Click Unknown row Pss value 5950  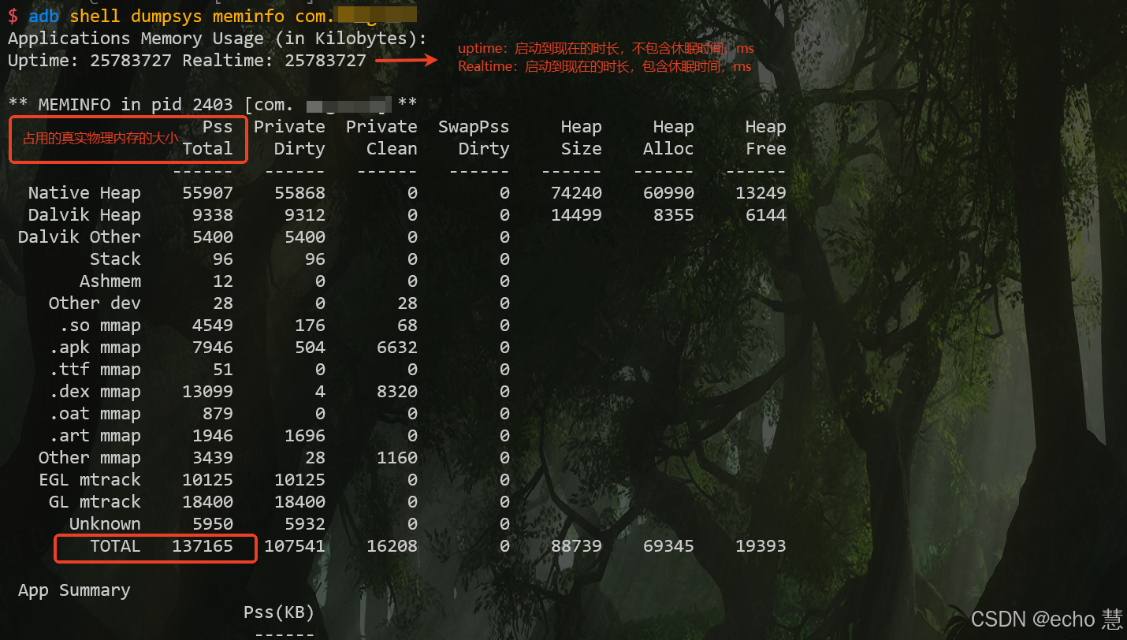213,523
